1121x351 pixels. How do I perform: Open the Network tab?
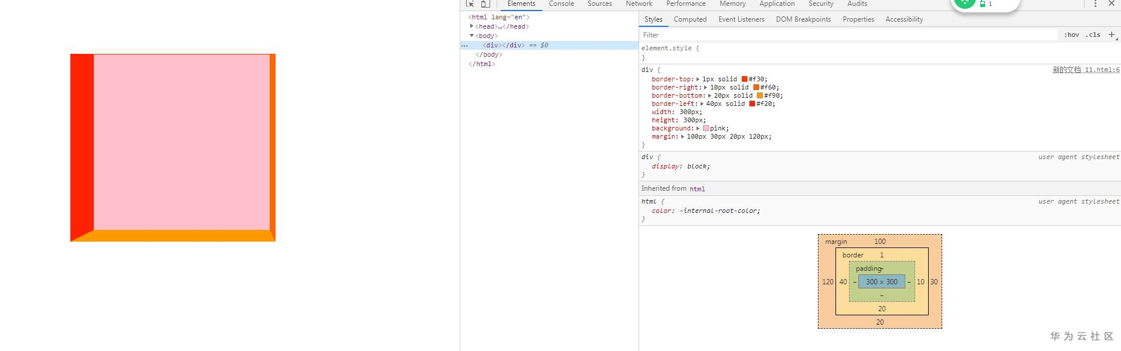(x=638, y=4)
